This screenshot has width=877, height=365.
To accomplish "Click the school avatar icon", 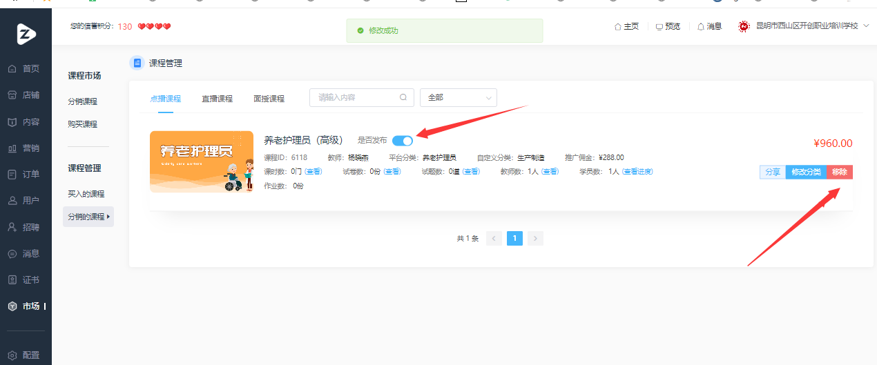I will (744, 26).
